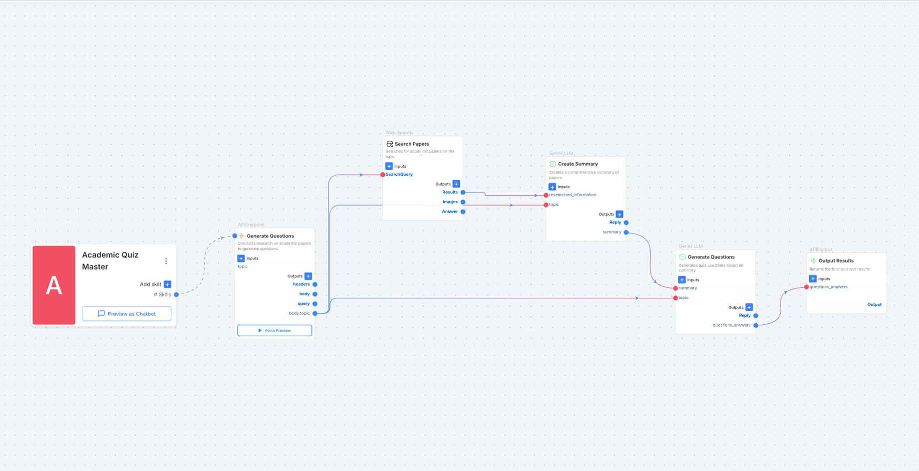The width and height of the screenshot is (919, 471).
Task: Click the Images output port
Action: click(x=463, y=202)
